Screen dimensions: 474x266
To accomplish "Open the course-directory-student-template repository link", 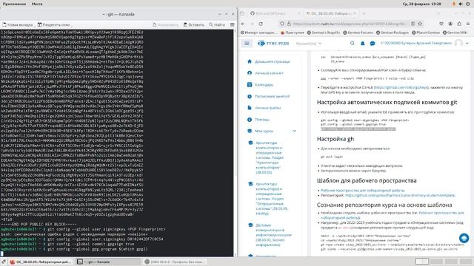I will coord(400,195).
